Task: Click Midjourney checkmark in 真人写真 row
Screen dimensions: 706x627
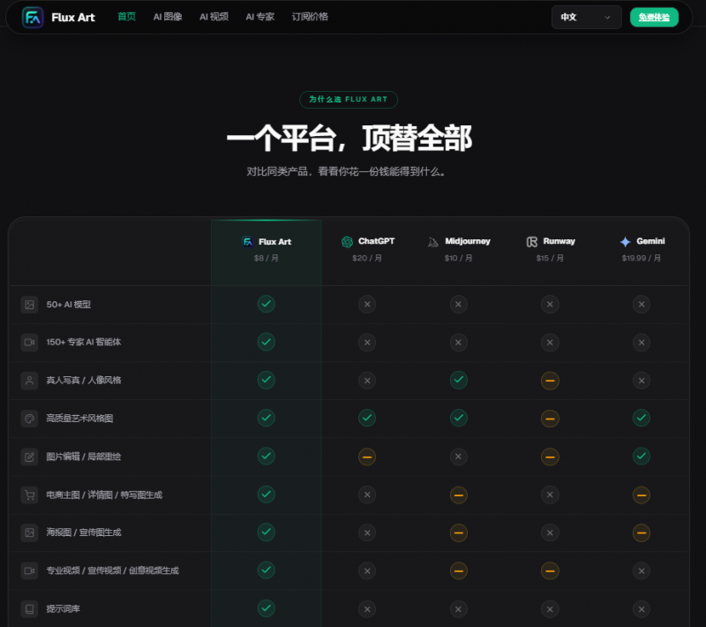Action: 458,380
